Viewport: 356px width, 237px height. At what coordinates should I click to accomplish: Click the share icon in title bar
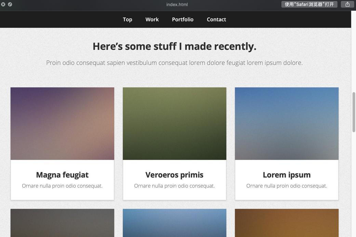coord(347,4)
